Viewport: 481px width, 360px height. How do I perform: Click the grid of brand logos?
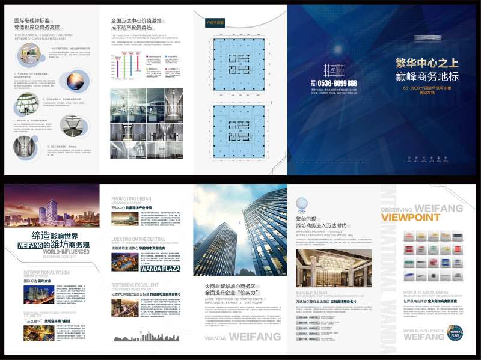tap(433, 256)
